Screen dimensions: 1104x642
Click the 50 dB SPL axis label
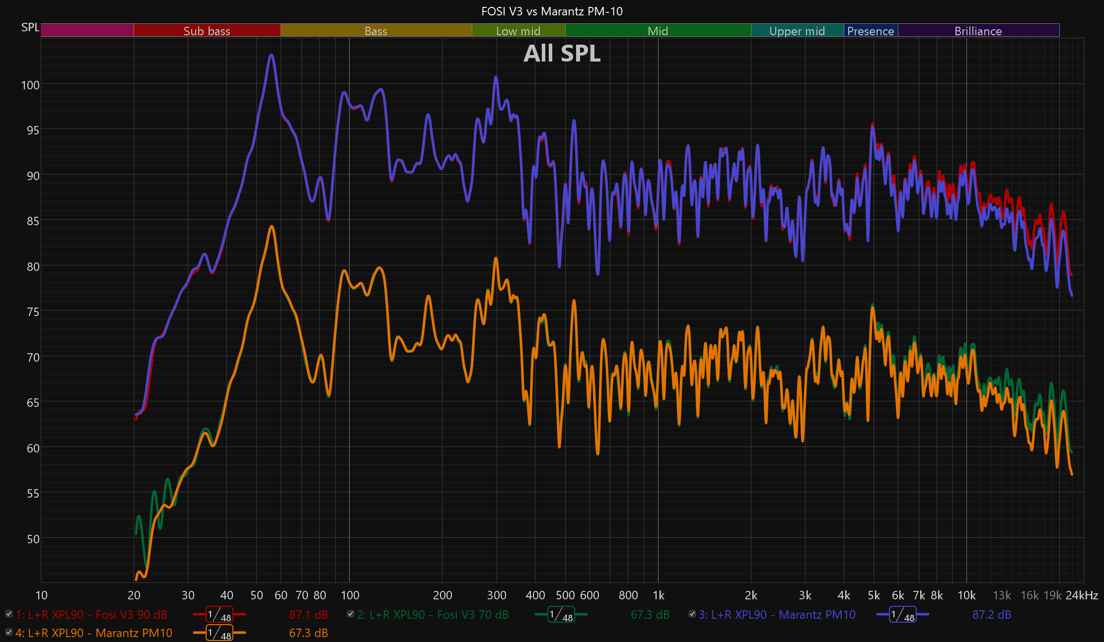[x=33, y=539]
